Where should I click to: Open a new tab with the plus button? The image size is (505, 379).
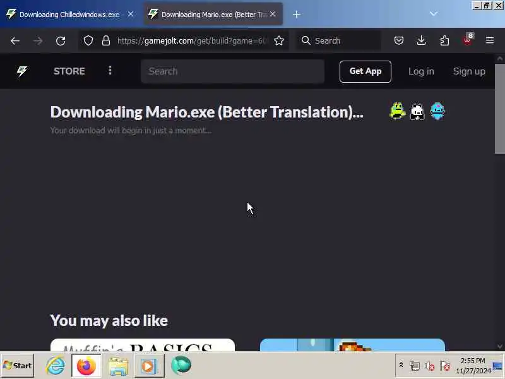297,15
